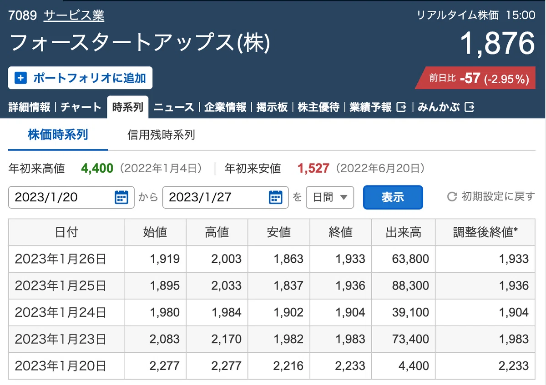Open the 株主優待 tab

point(318,107)
